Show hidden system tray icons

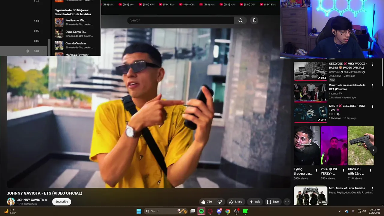(x=340, y=211)
